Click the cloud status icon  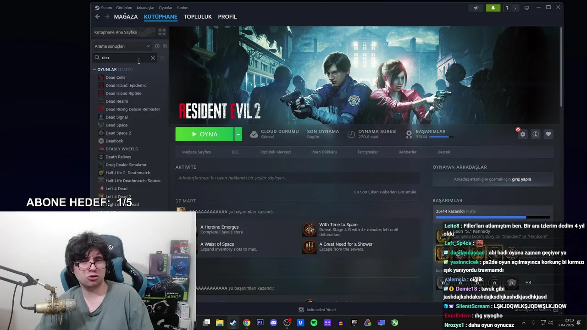coord(254,134)
